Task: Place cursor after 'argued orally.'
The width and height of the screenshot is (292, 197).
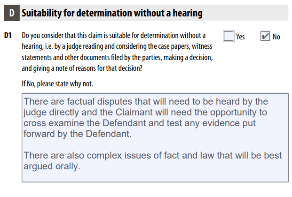Action: click(x=80, y=167)
